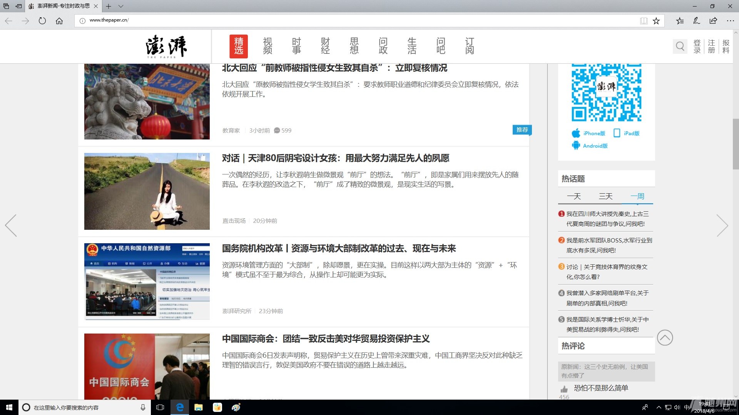739x415 pixels.
Task: Open a new tab with plus icon
Action: (x=109, y=6)
